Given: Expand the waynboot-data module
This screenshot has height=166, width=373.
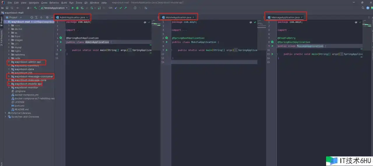Looking at the screenshot, I should (x=9, y=69).
